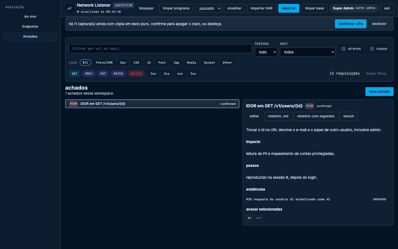Click relatório com segredos button
This screenshot has height=249, width=398.
click(316, 116)
